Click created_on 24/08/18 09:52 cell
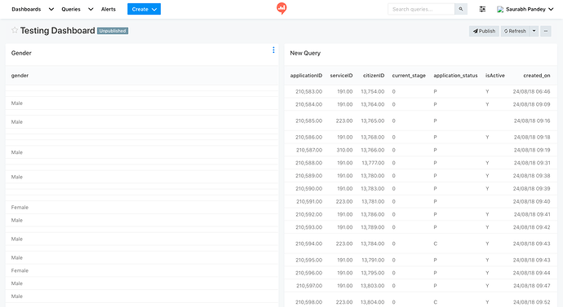Image resolution: width=563 pixels, height=307 pixels. [x=531, y=302]
